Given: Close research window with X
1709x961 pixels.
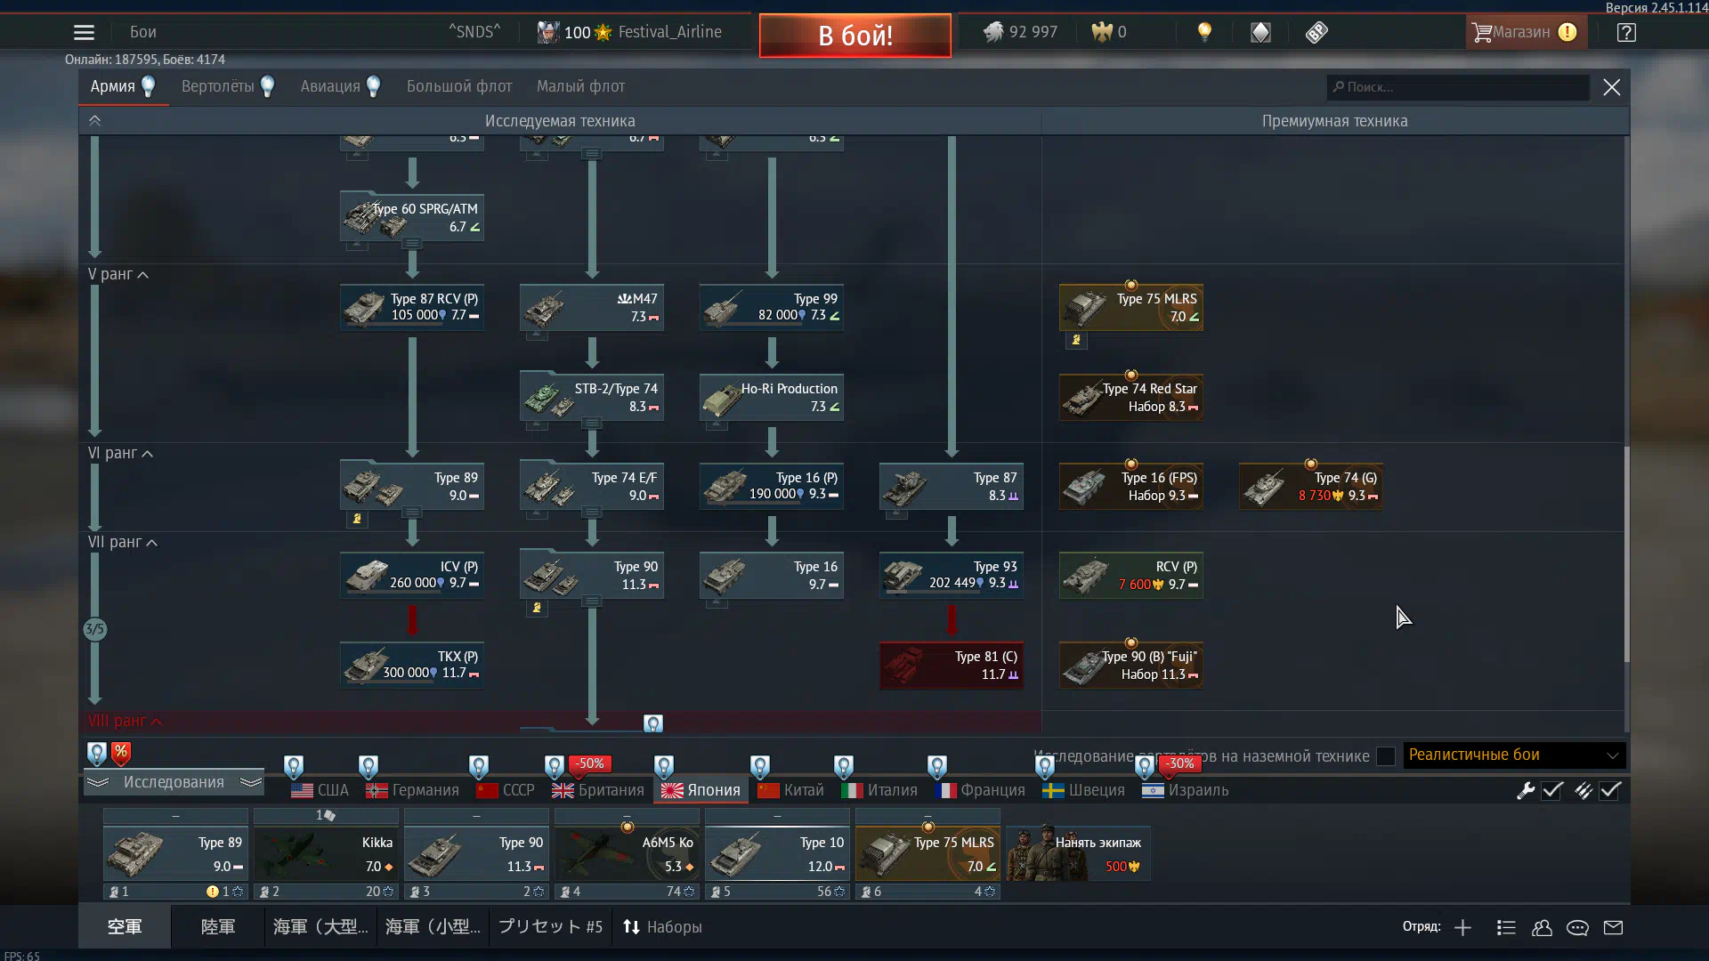Looking at the screenshot, I should tap(1612, 87).
